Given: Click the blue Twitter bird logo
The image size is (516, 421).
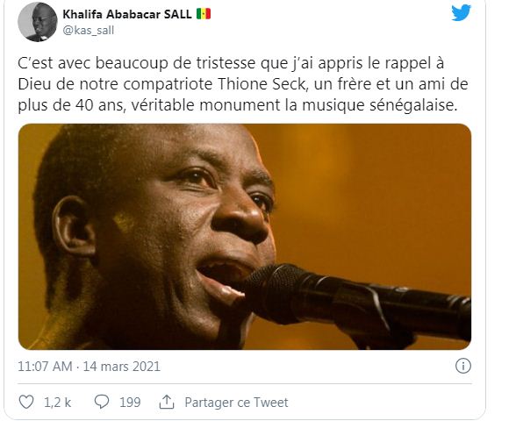Looking at the screenshot, I should pos(461,13).
